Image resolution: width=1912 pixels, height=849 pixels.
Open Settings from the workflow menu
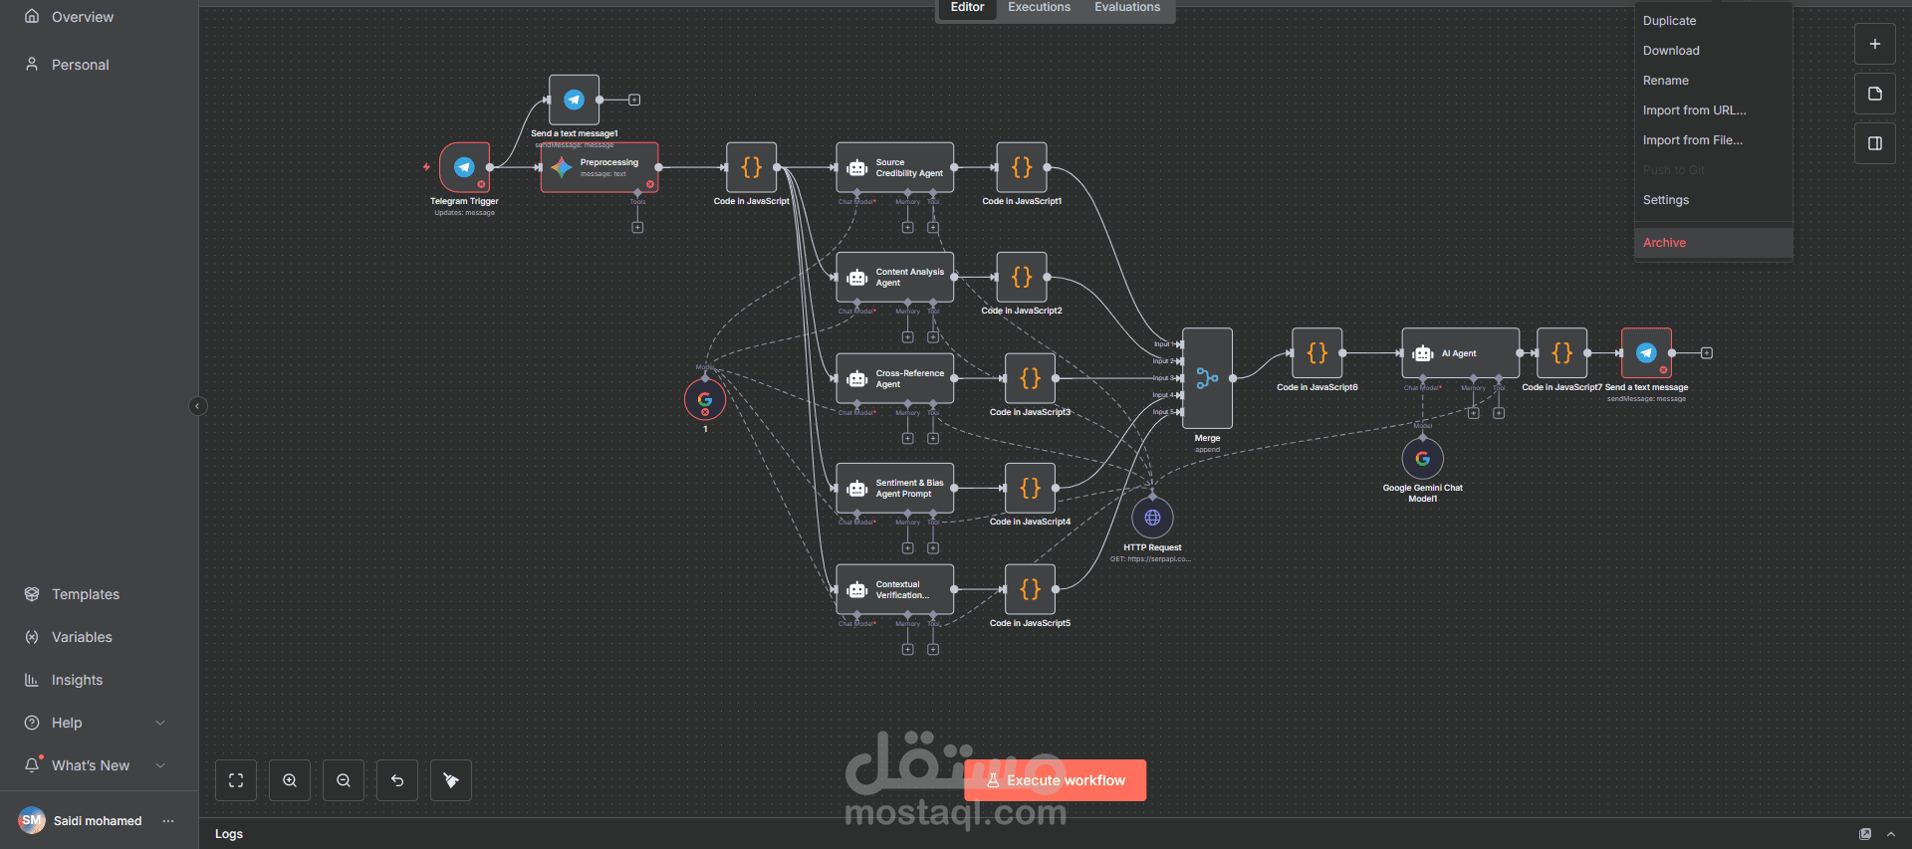click(1713, 200)
